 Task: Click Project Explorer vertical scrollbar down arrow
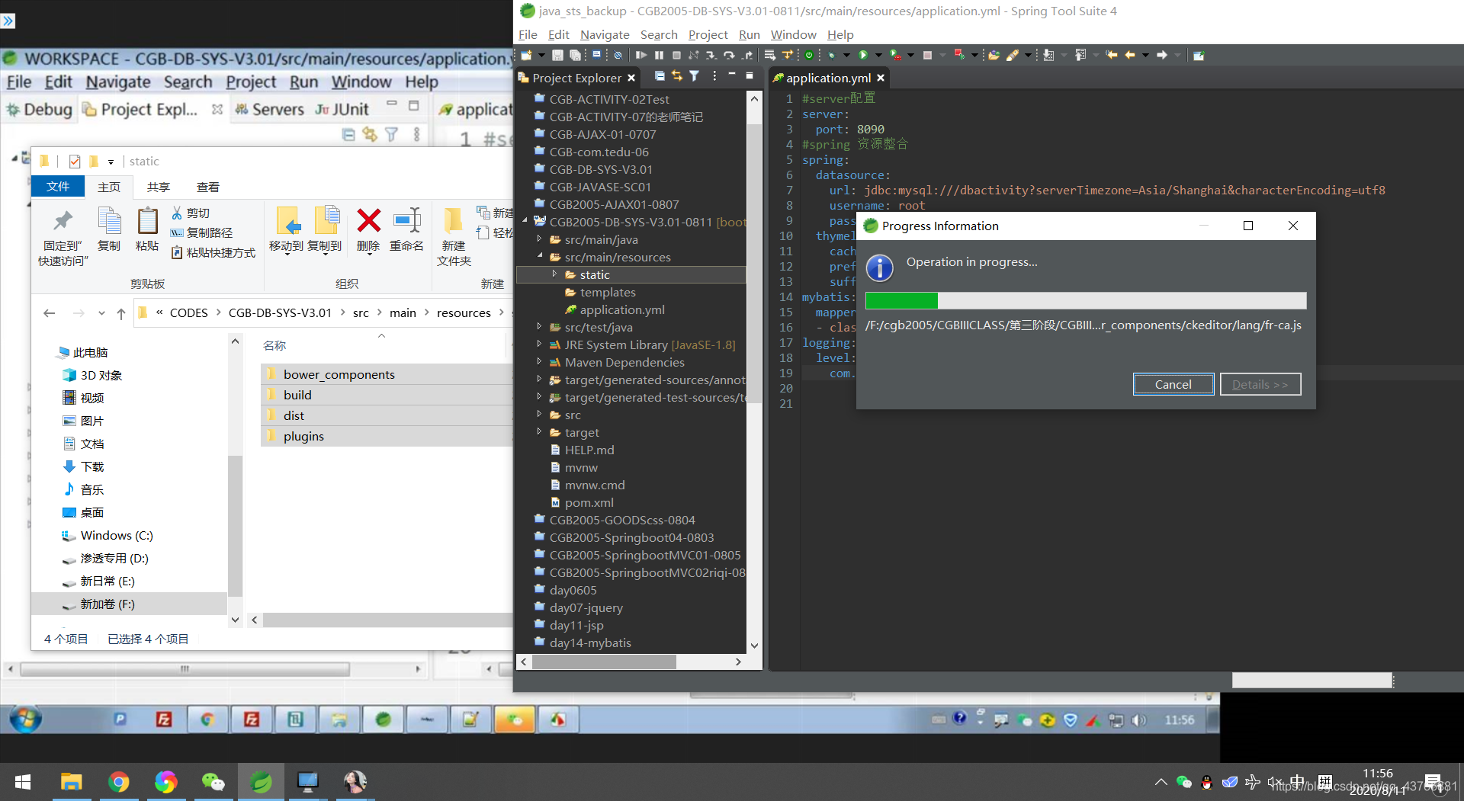[x=754, y=645]
